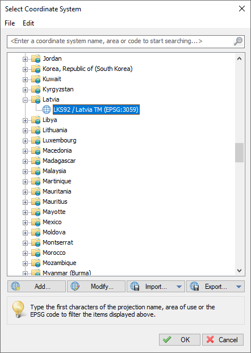Expand the Lithuania tree node

tap(25, 131)
